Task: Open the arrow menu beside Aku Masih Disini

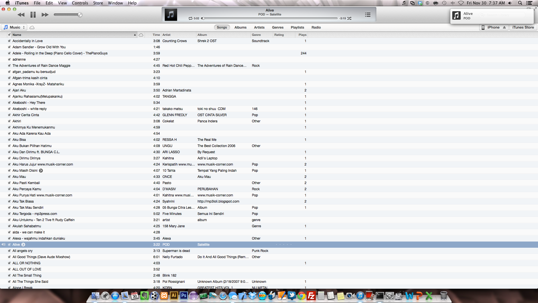Action: click(41, 171)
